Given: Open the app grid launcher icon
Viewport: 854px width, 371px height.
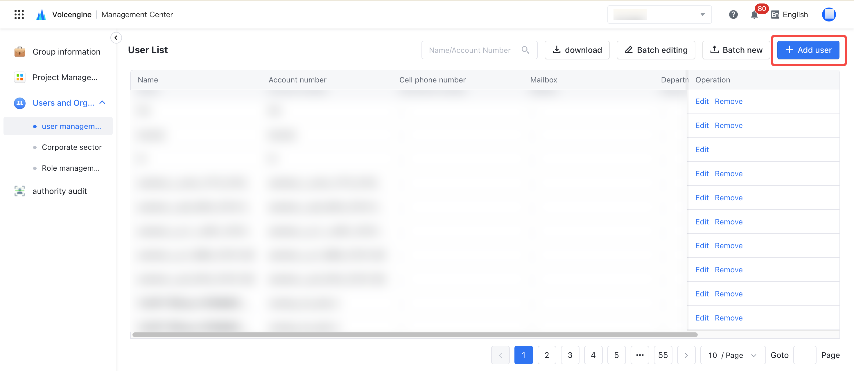Looking at the screenshot, I should (x=19, y=15).
